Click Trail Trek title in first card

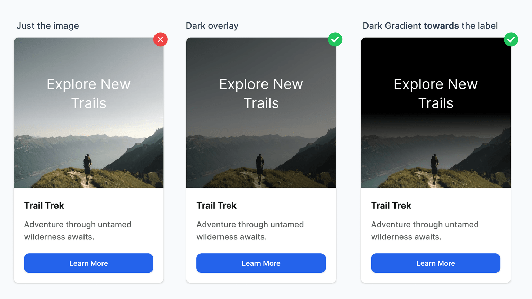[x=44, y=206]
